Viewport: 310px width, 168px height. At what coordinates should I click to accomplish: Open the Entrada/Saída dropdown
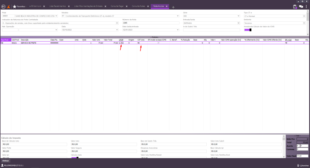[238, 23]
